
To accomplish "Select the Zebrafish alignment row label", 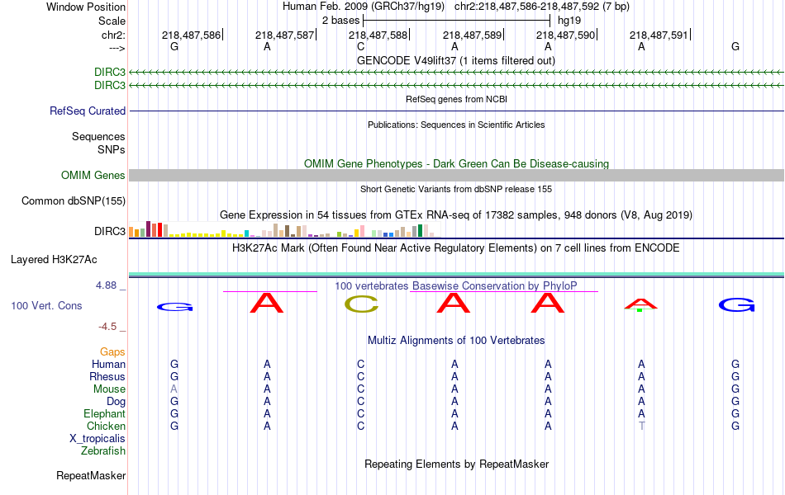I will click(103, 451).
